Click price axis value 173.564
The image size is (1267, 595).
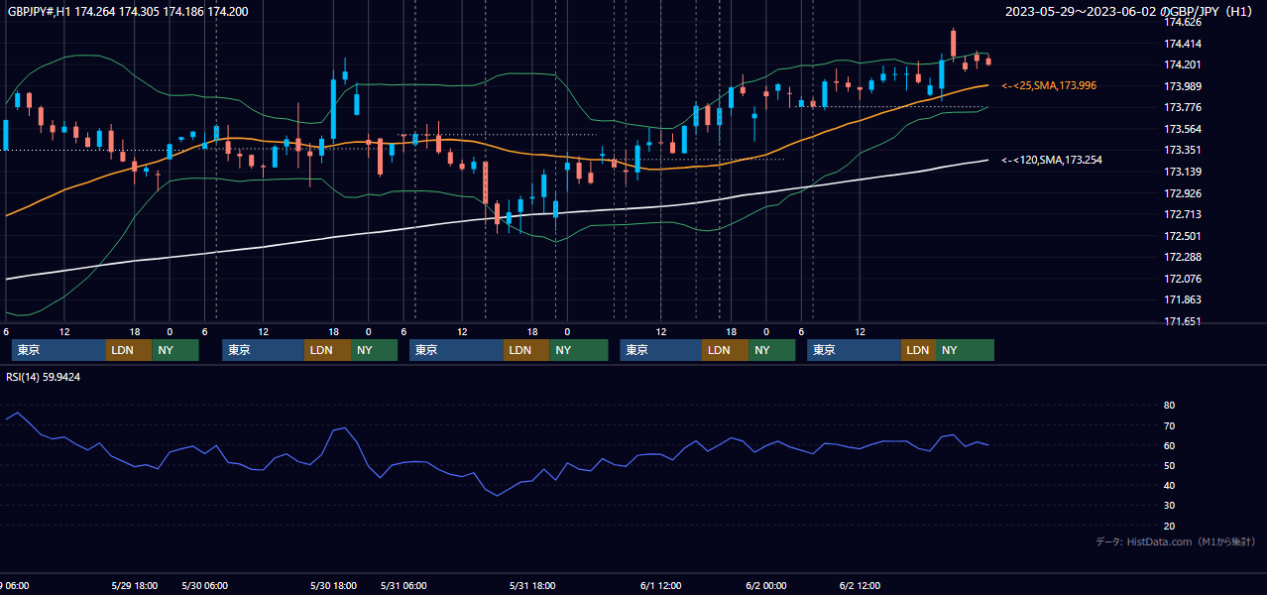[x=1182, y=129]
